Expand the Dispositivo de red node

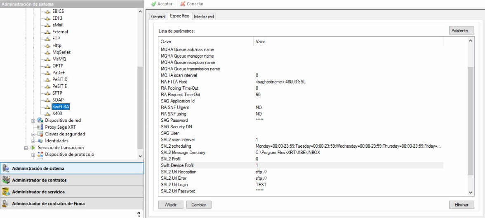click(x=33, y=121)
